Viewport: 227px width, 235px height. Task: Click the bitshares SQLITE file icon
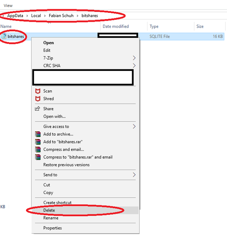point(4,36)
